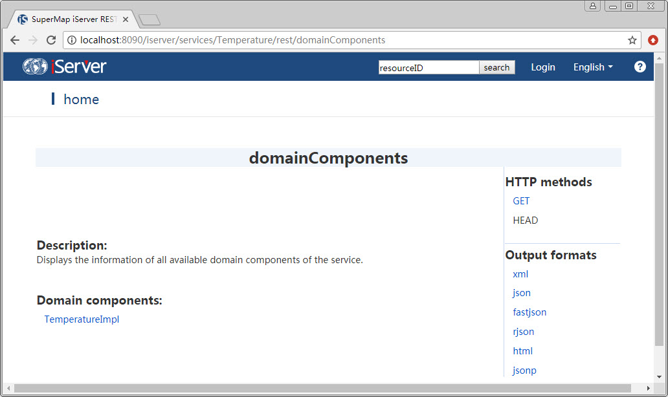The height and width of the screenshot is (397, 668).
Task: Close the SuperMap iServer REST tab
Action: click(x=126, y=19)
